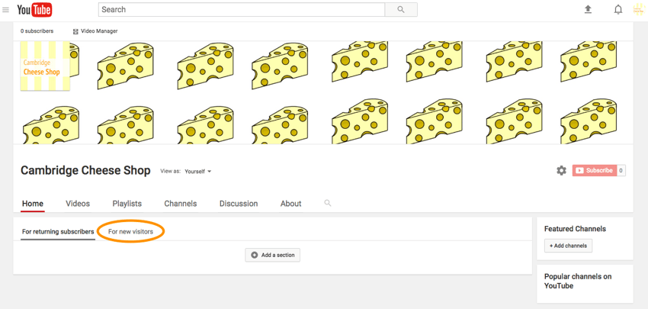
Task: Open Video Manager link
Action: pos(95,31)
